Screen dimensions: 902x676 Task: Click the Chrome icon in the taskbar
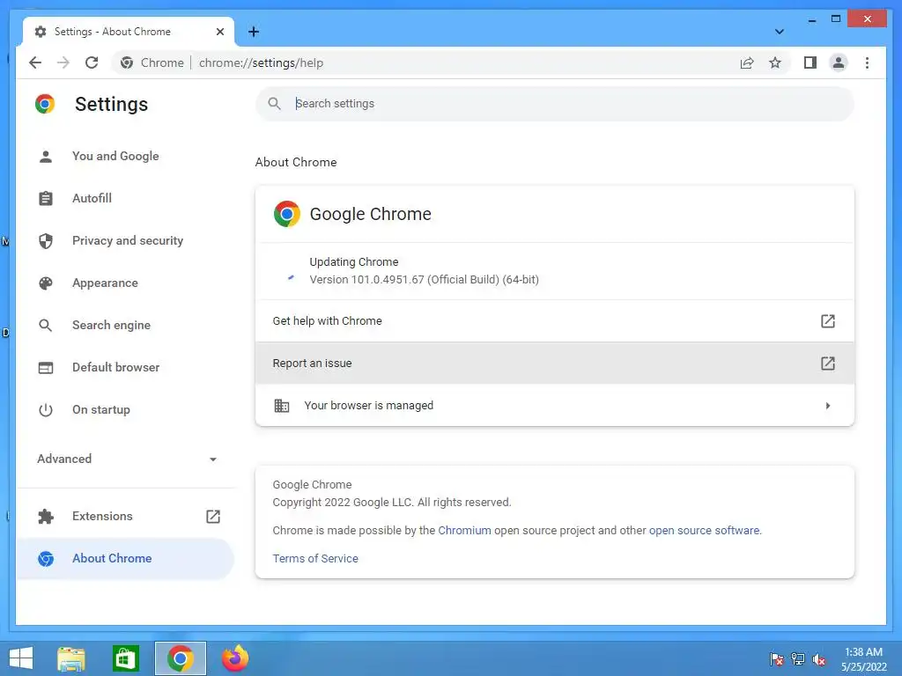(180, 658)
